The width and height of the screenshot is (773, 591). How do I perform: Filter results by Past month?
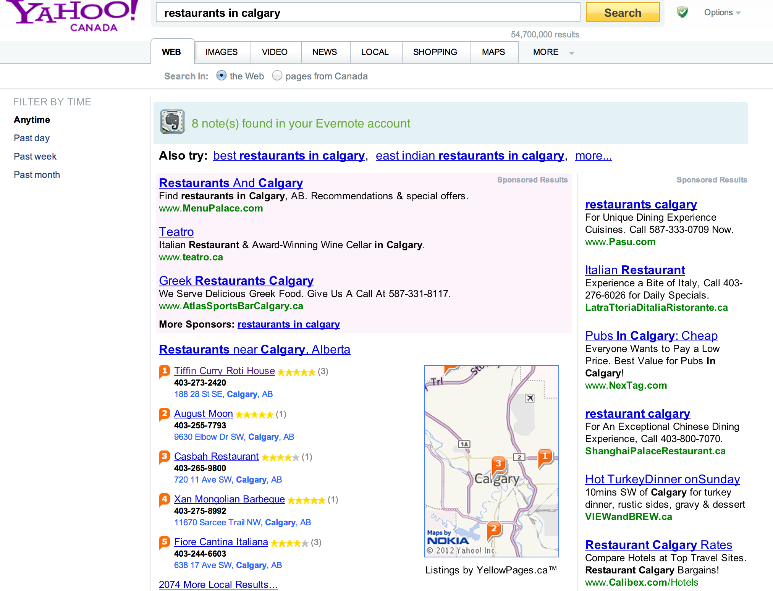(x=37, y=175)
